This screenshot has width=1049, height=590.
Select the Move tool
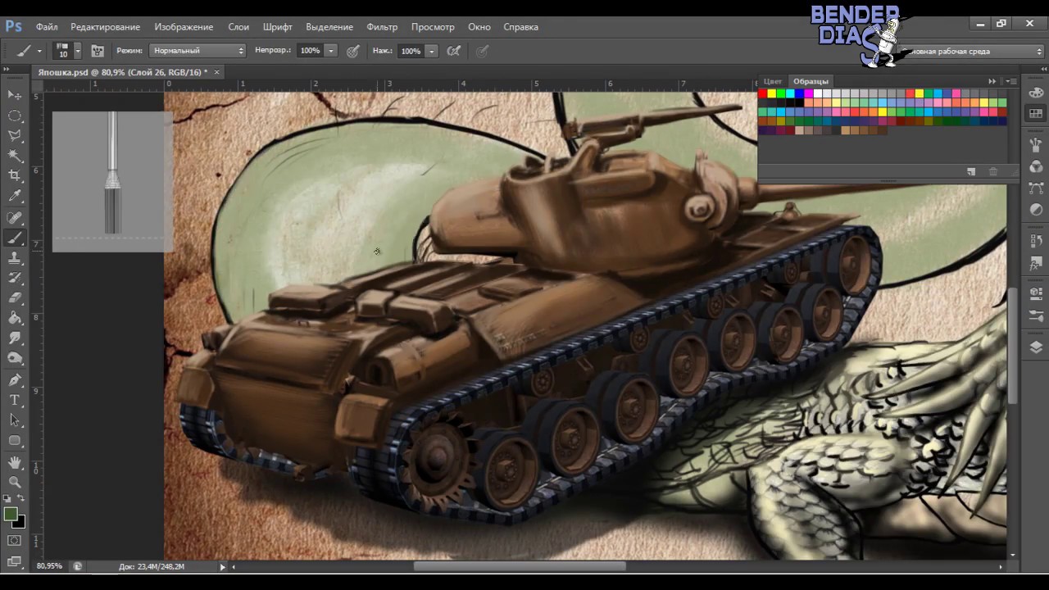point(15,95)
